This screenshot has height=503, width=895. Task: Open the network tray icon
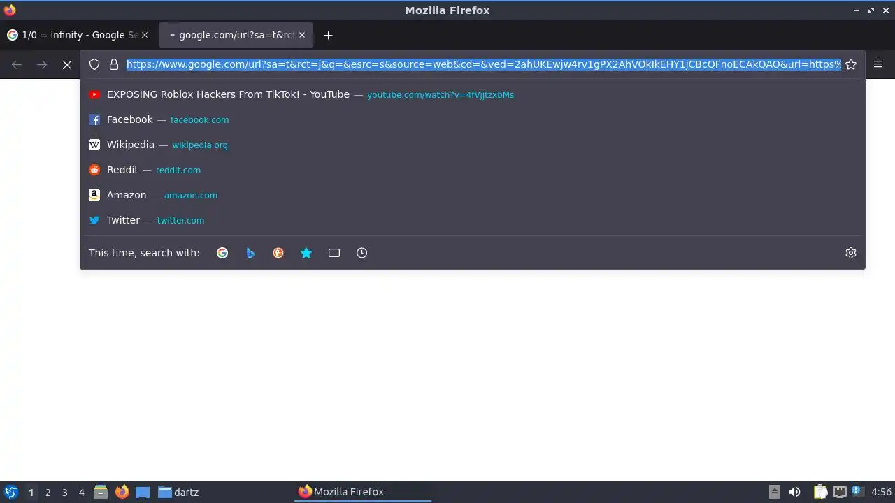[x=839, y=492]
